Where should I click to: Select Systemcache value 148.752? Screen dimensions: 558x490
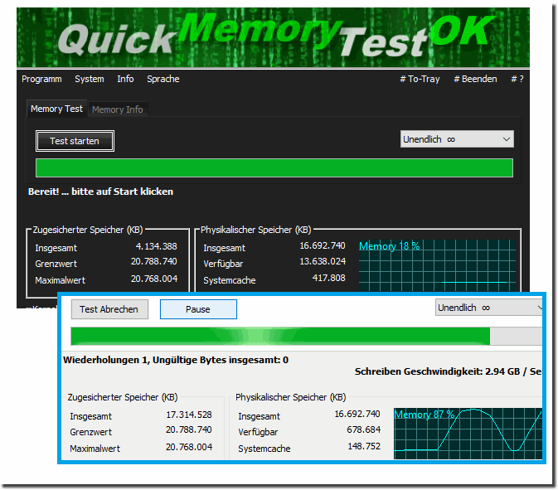364,446
